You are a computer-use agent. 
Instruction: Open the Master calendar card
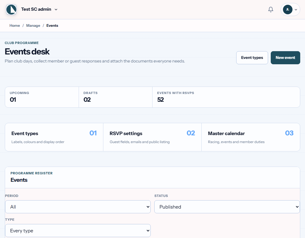(x=251, y=137)
